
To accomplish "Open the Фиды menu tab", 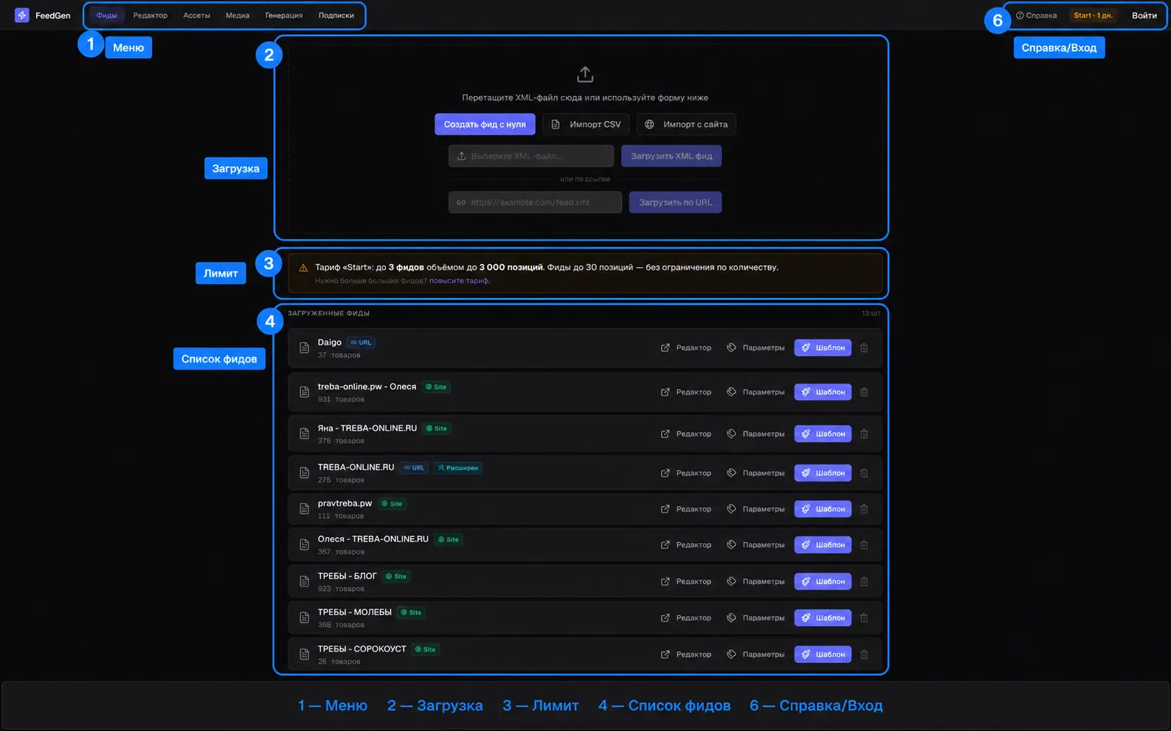I will point(107,15).
